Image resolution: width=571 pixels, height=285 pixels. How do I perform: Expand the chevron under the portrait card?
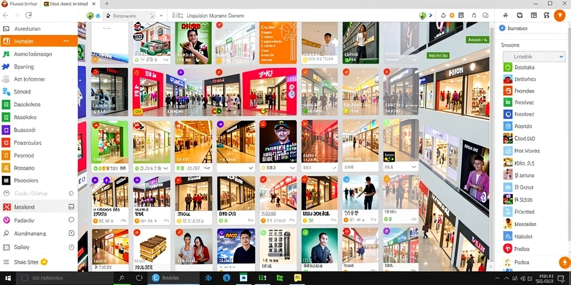[x=292, y=168]
